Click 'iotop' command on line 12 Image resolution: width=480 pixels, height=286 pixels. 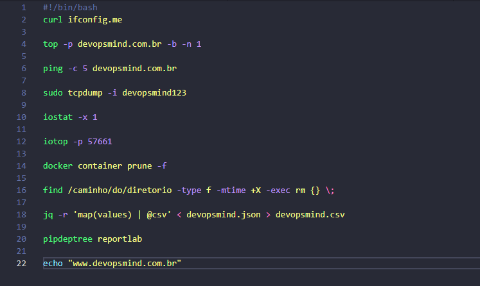[55, 142]
